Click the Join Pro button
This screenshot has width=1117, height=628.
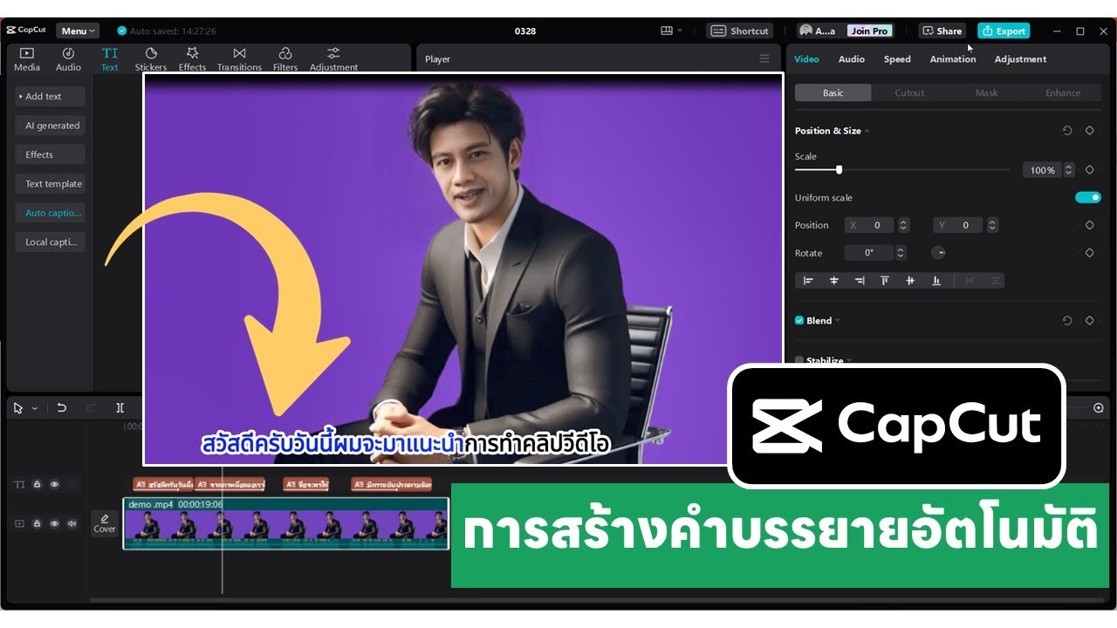869,31
